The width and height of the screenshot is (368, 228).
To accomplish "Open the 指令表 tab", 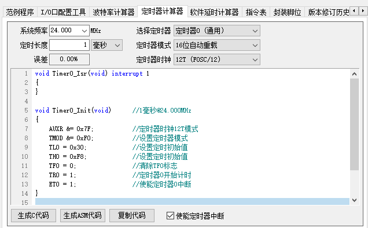I will pyautogui.click(x=256, y=12).
